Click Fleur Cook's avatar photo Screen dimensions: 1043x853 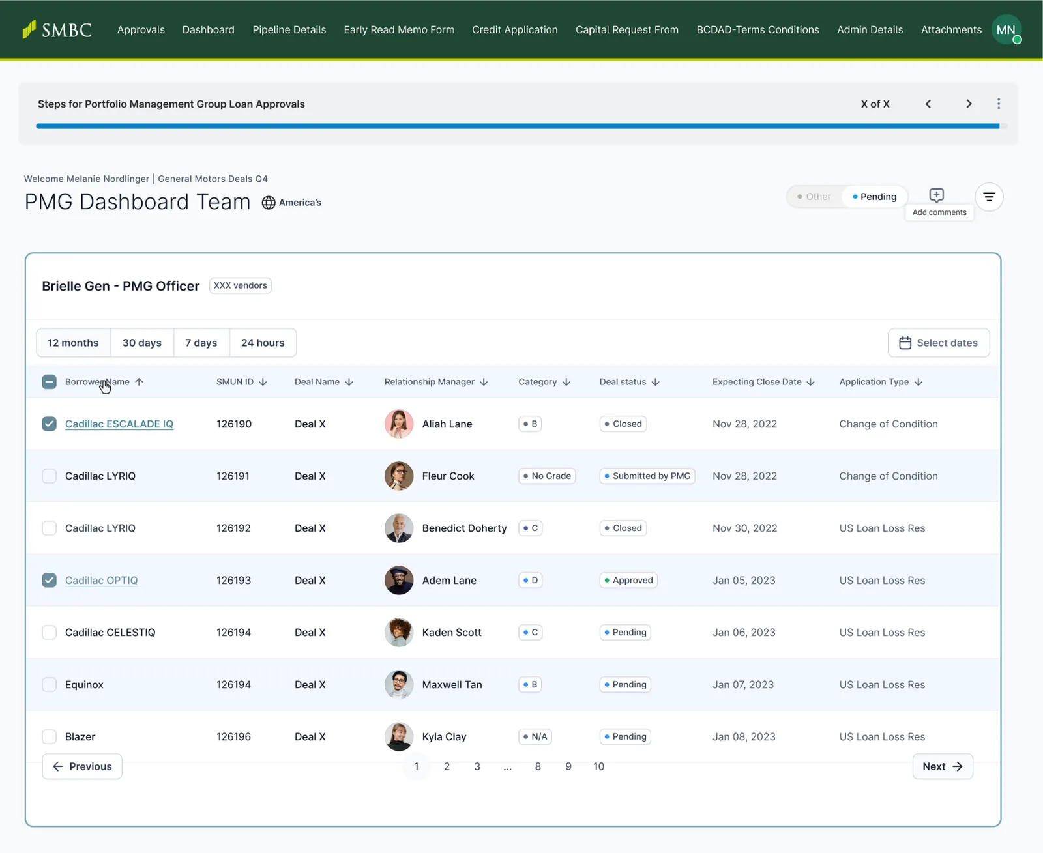pyautogui.click(x=399, y=476)
